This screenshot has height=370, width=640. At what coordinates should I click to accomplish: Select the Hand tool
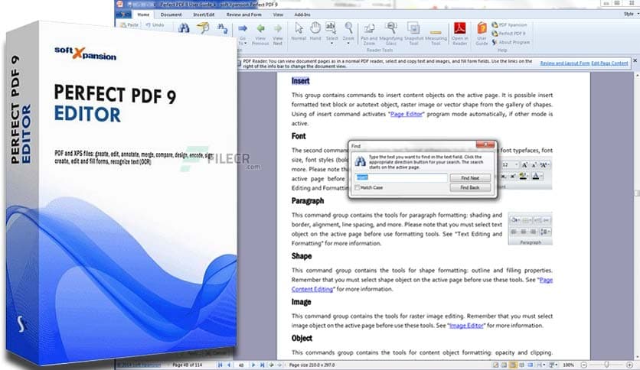315,31
